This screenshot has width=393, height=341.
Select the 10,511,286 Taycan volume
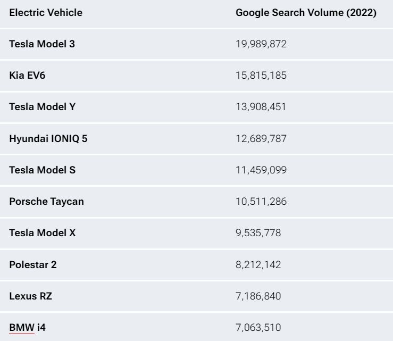coord(261,202)
